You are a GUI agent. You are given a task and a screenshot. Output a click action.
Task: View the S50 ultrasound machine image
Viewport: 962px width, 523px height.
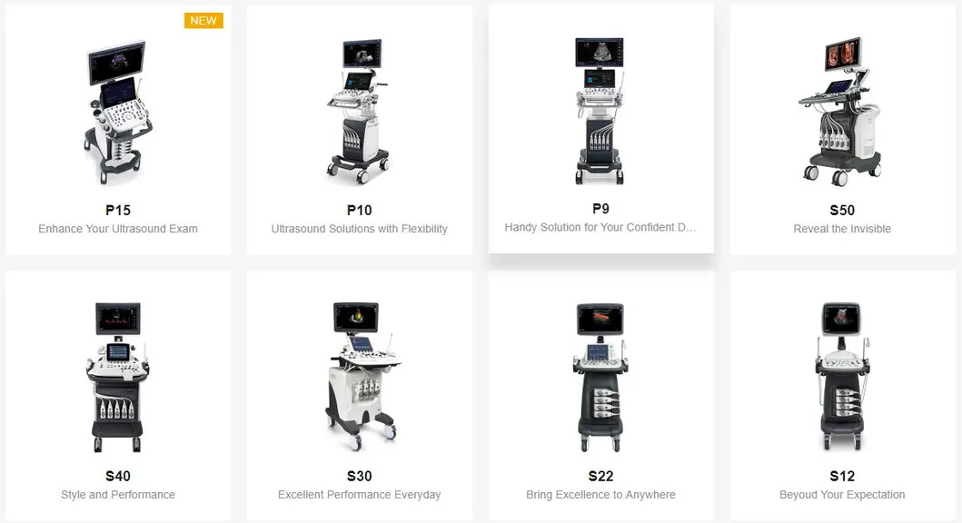point(842,111)
